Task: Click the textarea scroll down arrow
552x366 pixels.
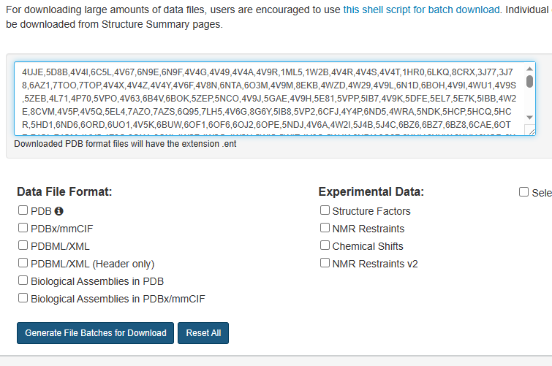Action: [529, 117]
